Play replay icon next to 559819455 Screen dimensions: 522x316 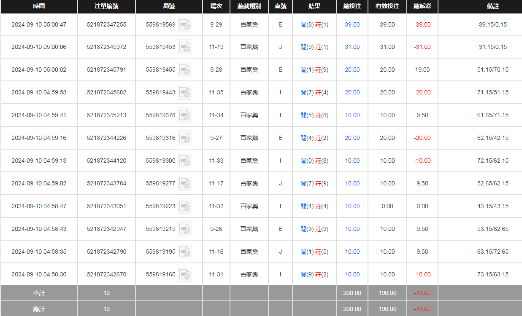tap(184, 70)
